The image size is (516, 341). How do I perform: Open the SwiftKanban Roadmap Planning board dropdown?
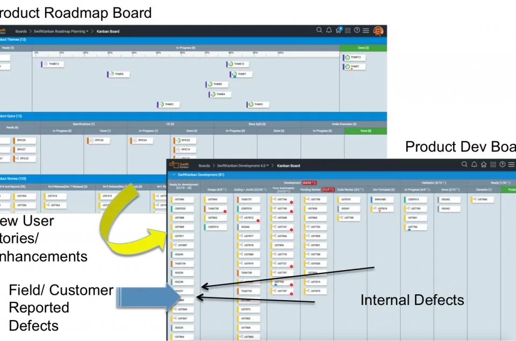[x=61, y=32]
